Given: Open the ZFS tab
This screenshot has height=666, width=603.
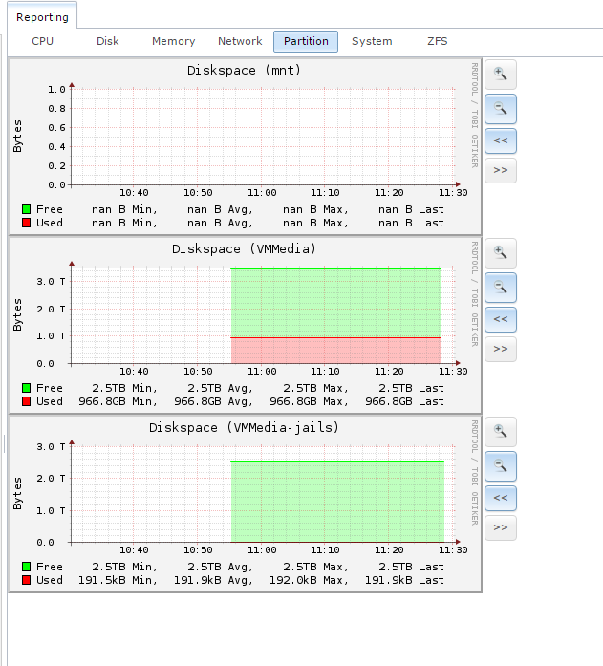Looking at the screenshot, I should (x=438, y=41).
